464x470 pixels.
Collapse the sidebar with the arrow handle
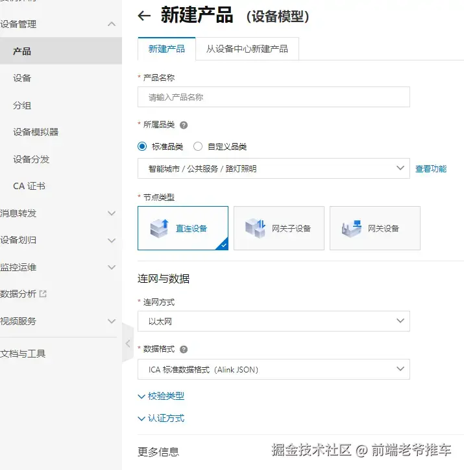pyautogui.click(x=128, y=343)
